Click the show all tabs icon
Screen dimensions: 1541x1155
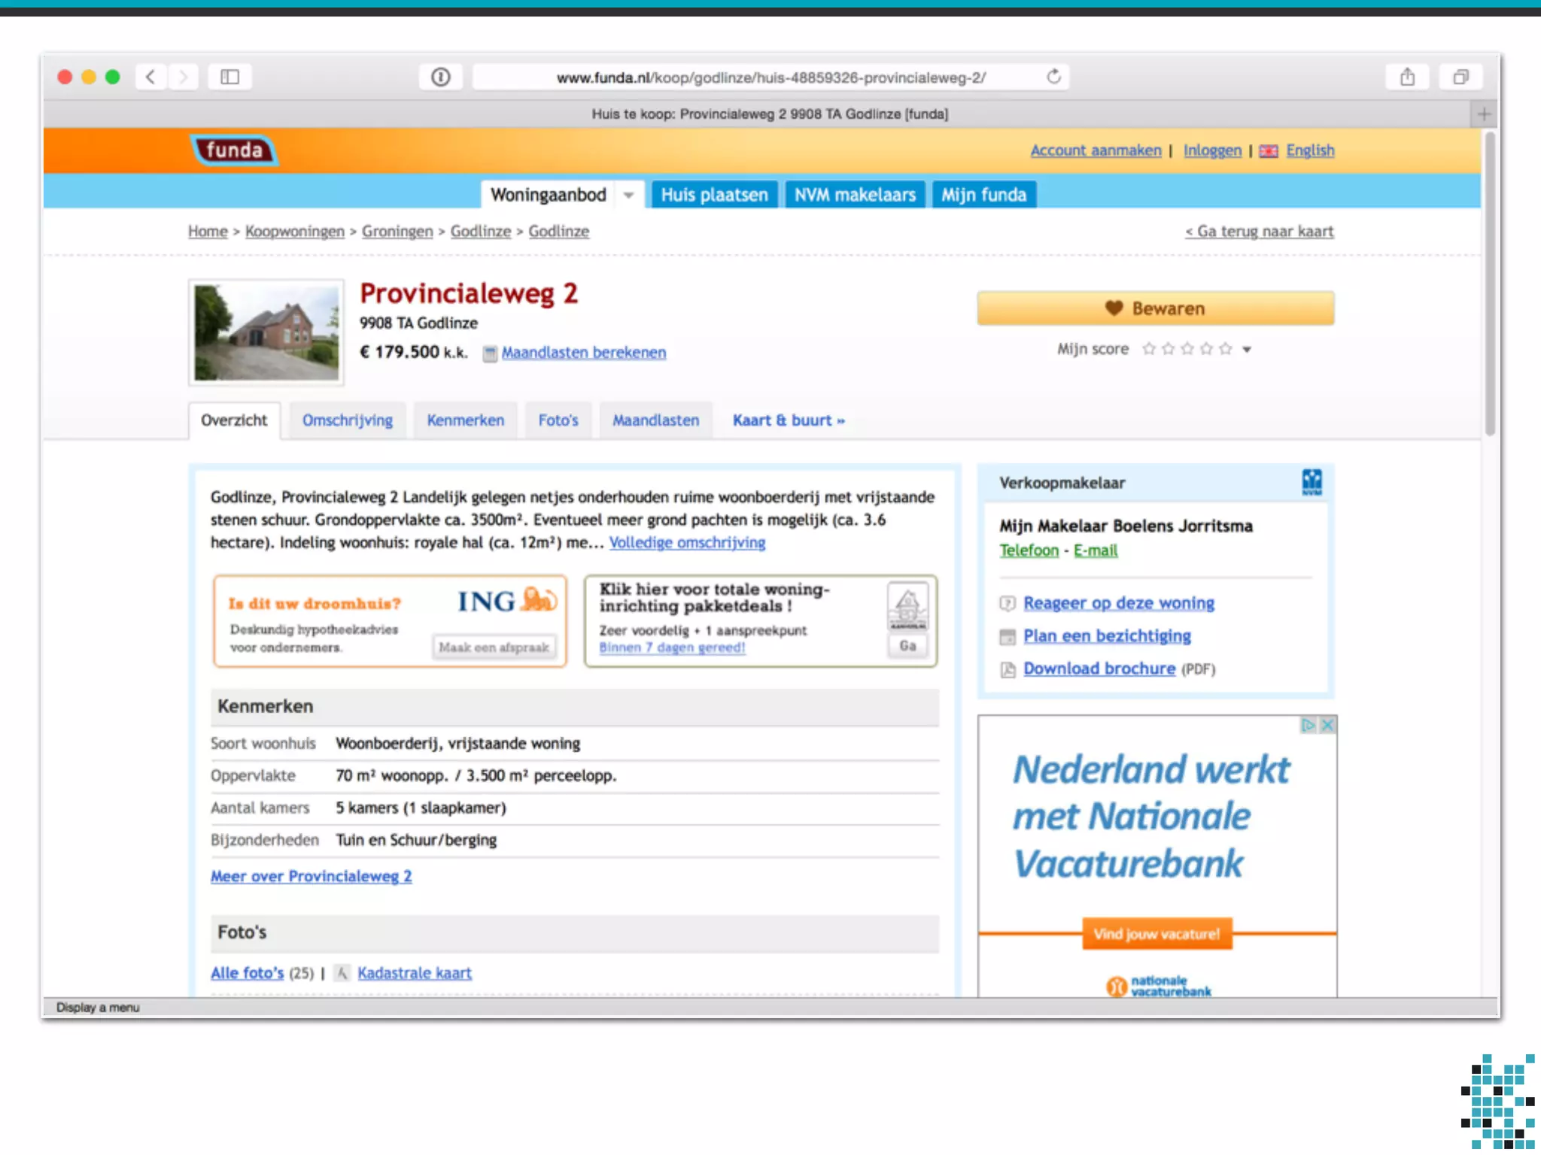click(1460, 77)
